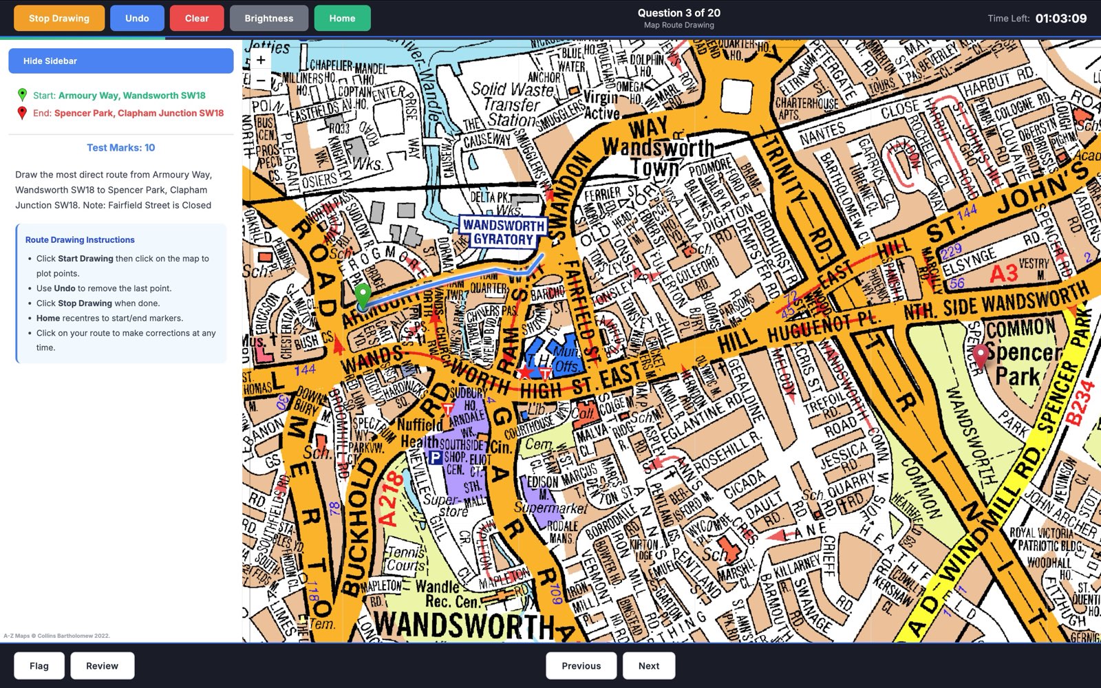Click the Wandsworth Gyratory label on the map
The width and height of the screenshot is (1101, 688).
tap(504, 232)
